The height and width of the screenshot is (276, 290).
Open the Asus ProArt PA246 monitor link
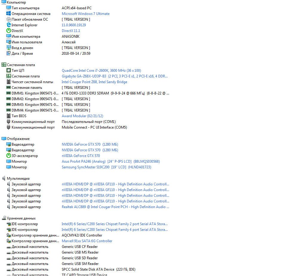(111, 161)
